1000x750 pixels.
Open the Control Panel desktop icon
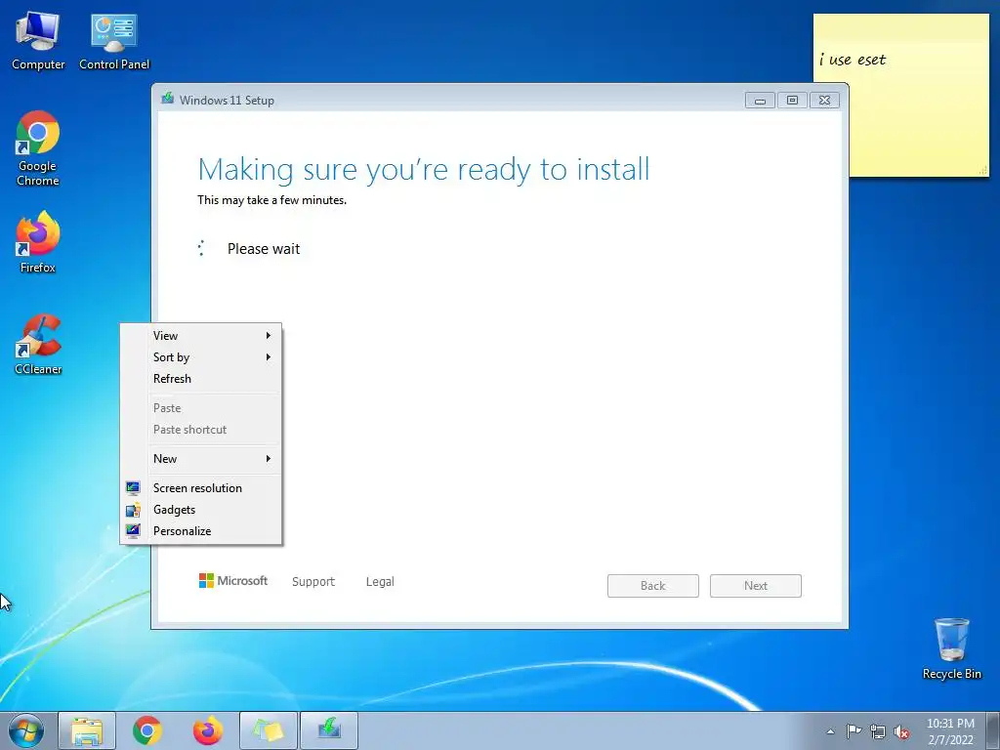coord(114,41)
